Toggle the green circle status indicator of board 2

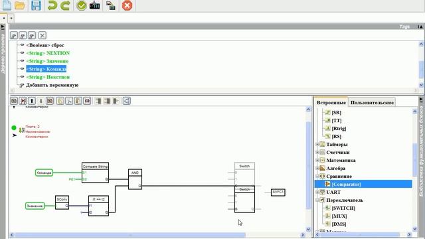(x=14, y=127)
